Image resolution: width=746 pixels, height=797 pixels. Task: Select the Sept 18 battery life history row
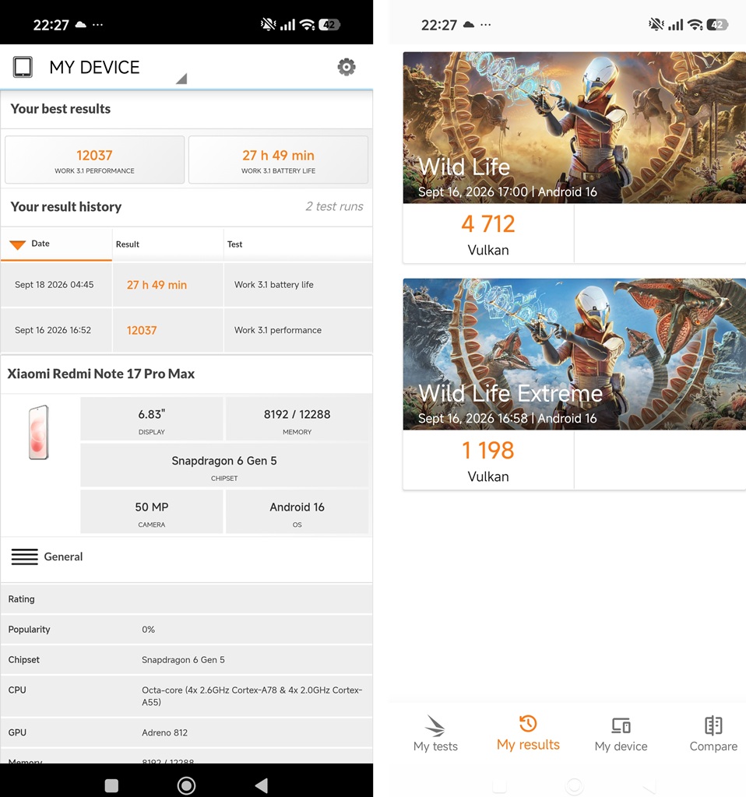[187, 285]
